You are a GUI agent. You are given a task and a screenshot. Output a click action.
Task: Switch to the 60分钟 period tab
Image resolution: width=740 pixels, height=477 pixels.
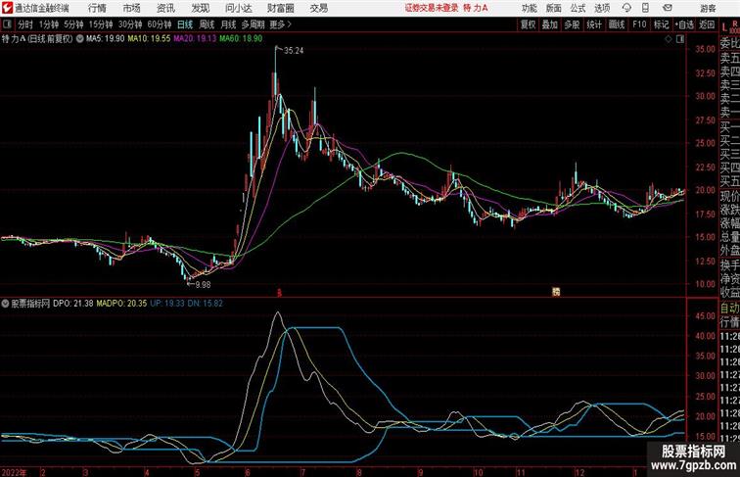tap(160, 24)
